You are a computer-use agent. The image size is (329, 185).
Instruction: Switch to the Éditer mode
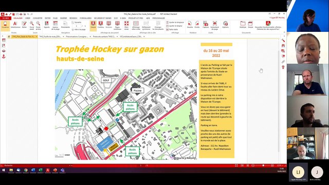24,25
